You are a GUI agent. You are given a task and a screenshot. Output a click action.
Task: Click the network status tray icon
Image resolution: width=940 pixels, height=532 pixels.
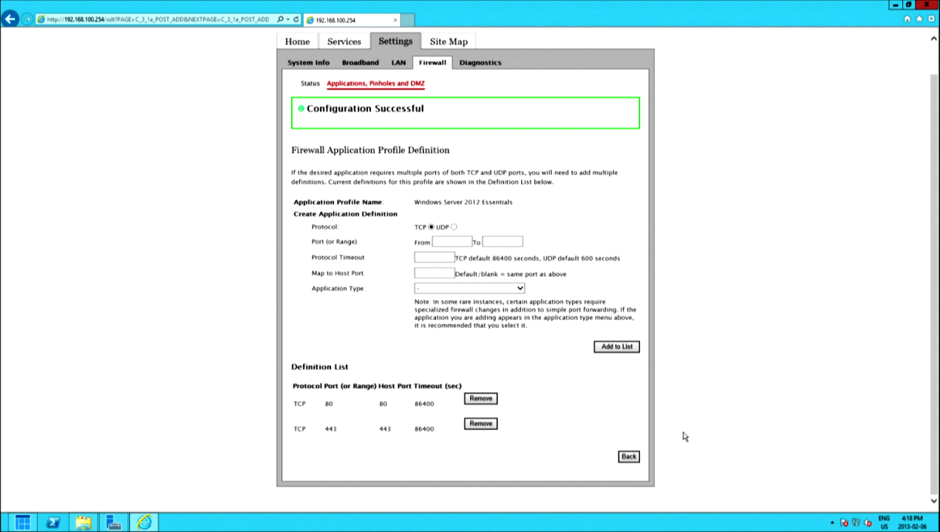[856, 523]
